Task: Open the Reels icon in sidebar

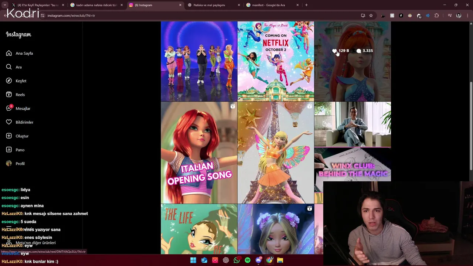Action: coord(9,95)
